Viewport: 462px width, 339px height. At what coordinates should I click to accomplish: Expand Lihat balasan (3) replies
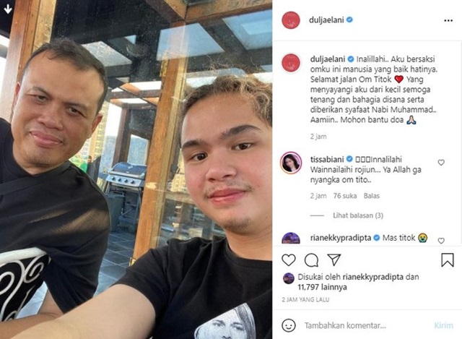pyautogui.click(x=358, y=215)
